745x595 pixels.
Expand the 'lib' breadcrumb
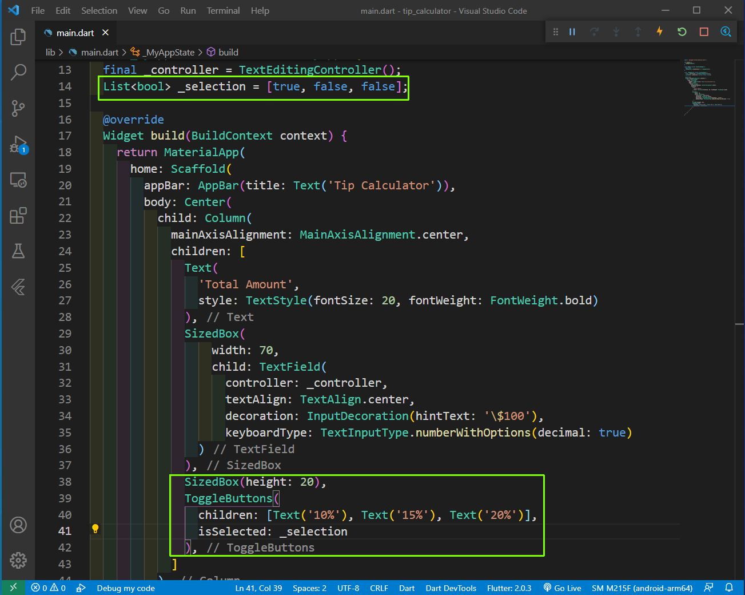(x=50, y=52)
